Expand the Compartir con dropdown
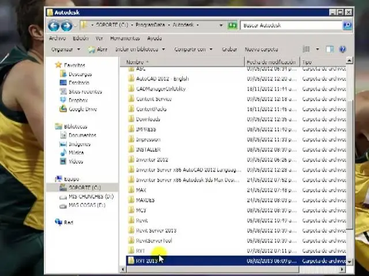Screen dimensions: 369x276 193,49
